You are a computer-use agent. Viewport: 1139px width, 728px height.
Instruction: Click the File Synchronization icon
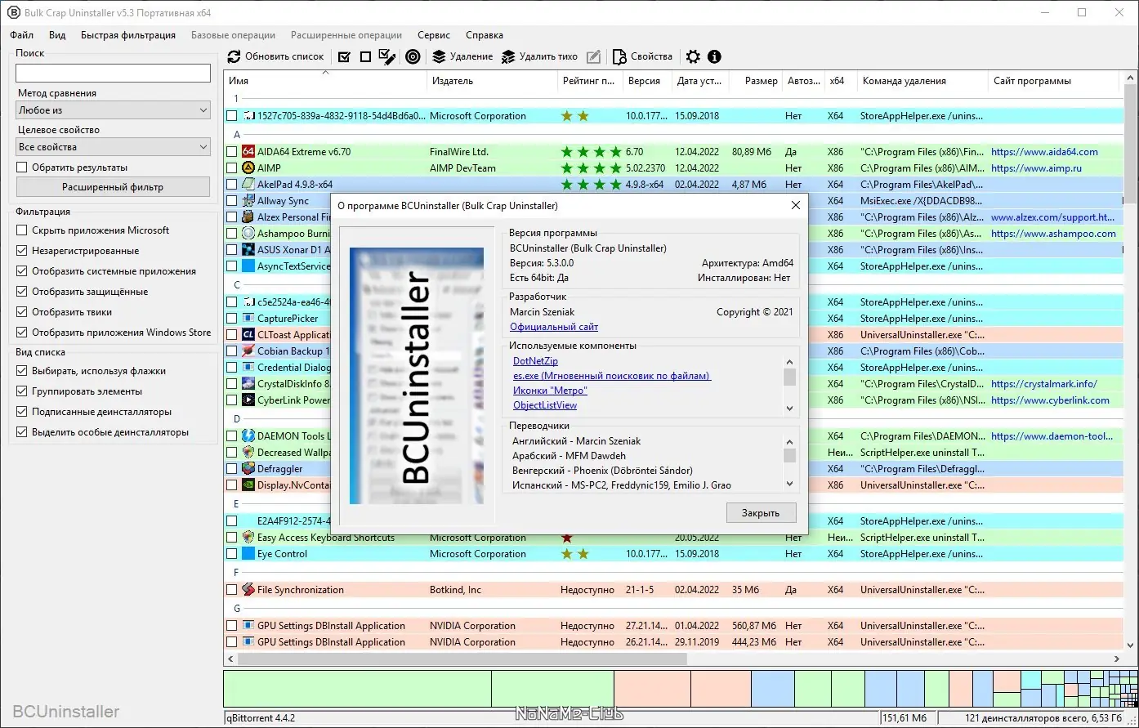point(248,590)
